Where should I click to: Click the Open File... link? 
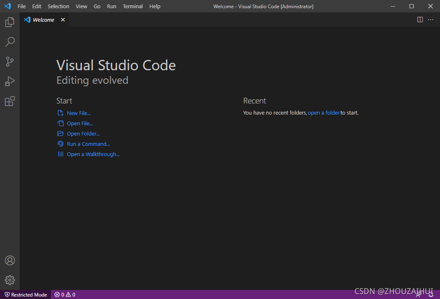coord(80,124)
